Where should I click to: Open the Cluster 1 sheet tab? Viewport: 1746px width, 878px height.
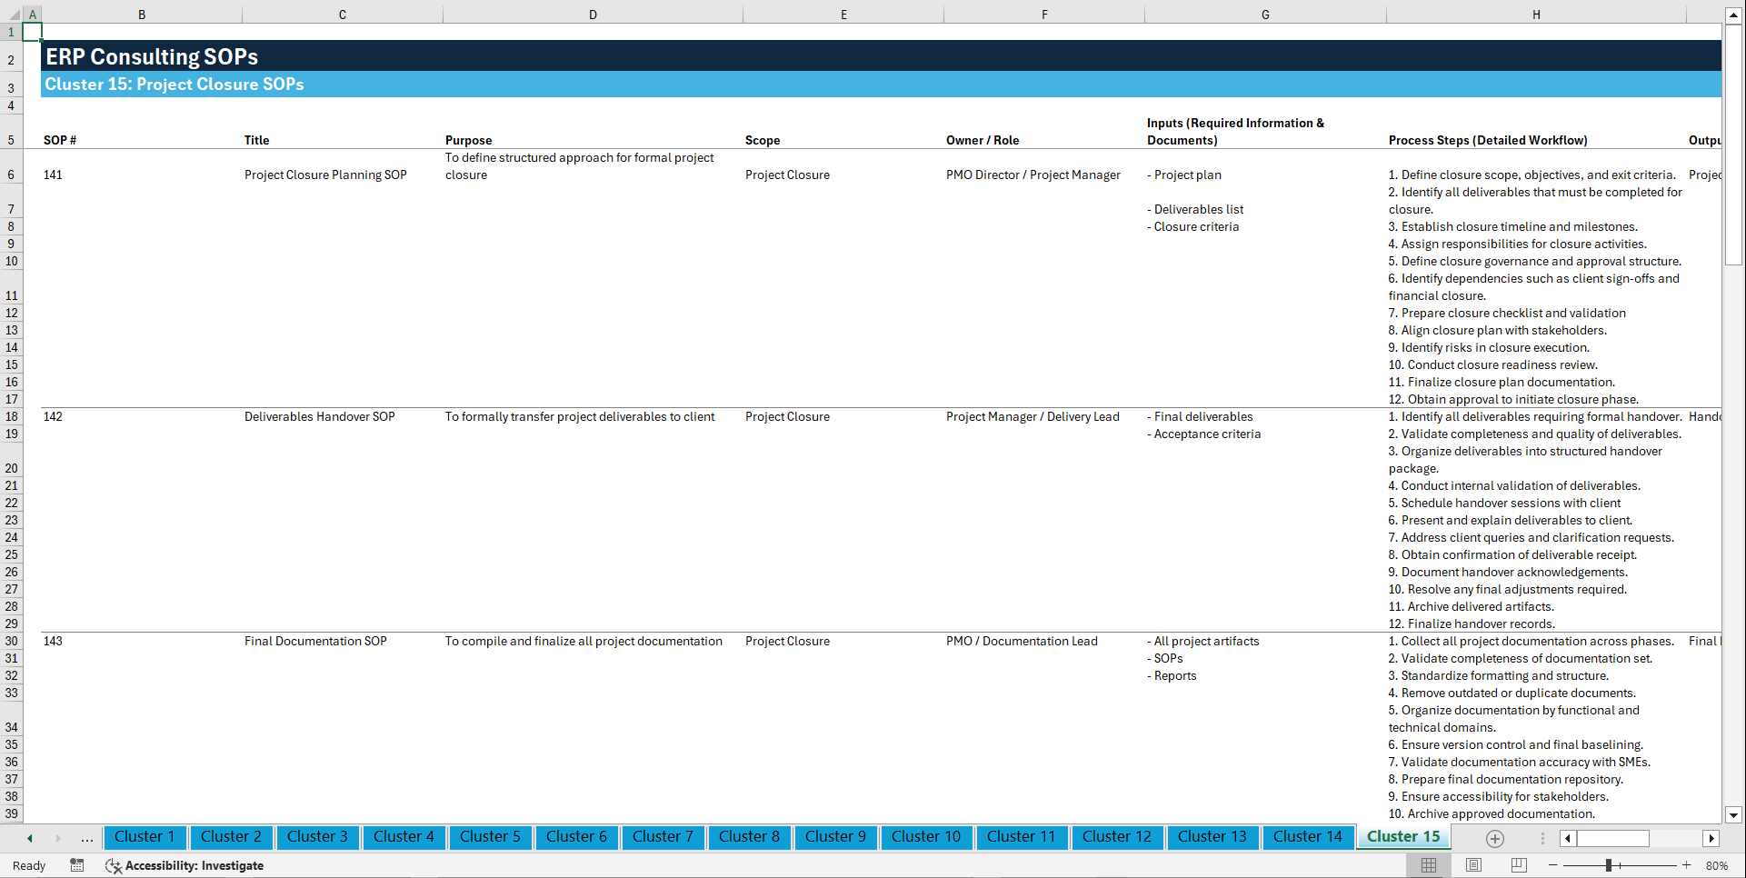145,837
